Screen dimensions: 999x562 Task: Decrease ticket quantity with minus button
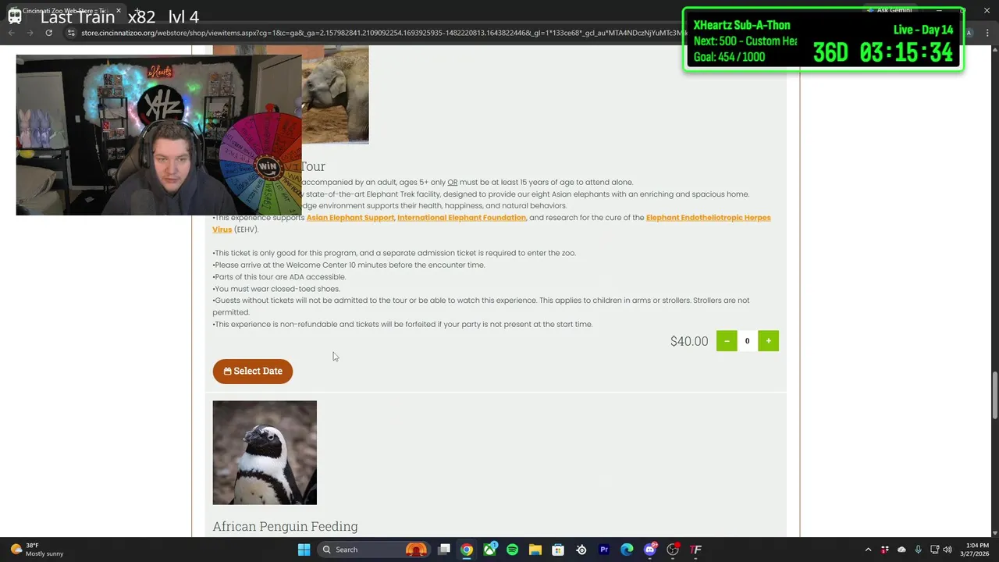coord(727,340)
